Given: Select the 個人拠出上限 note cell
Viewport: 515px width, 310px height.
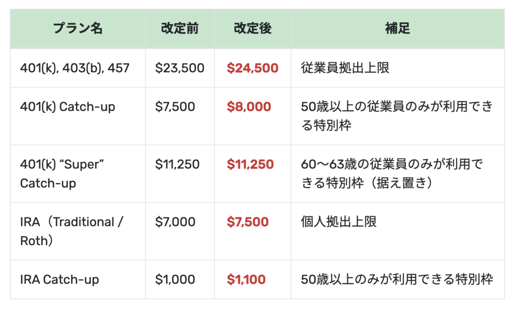Looking at the screenshot, I should click(x=338, y=222).
